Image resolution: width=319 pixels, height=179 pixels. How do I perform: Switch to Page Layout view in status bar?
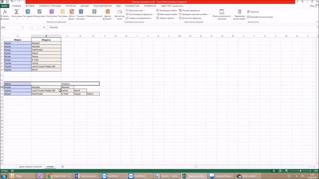point(280,171)
